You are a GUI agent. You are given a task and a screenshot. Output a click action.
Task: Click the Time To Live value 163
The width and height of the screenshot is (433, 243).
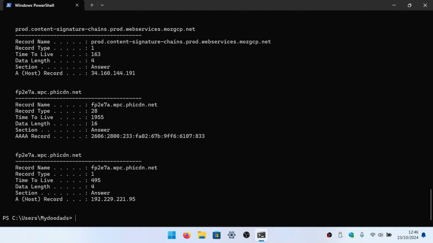(x=96, y=54)
